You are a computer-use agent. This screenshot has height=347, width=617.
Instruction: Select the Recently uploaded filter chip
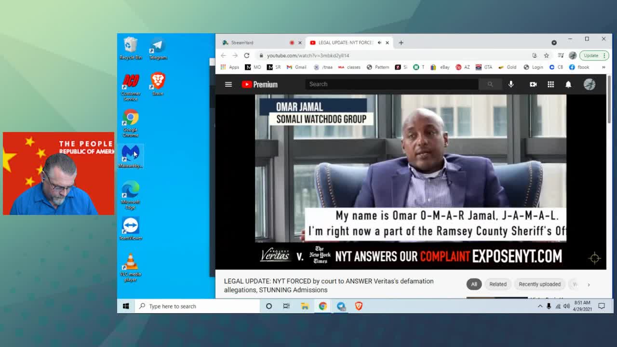[x=539, y=284]
